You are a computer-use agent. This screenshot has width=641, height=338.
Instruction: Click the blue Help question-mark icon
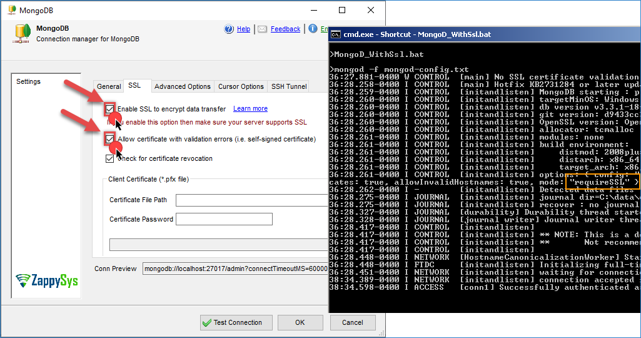point(229,29)
